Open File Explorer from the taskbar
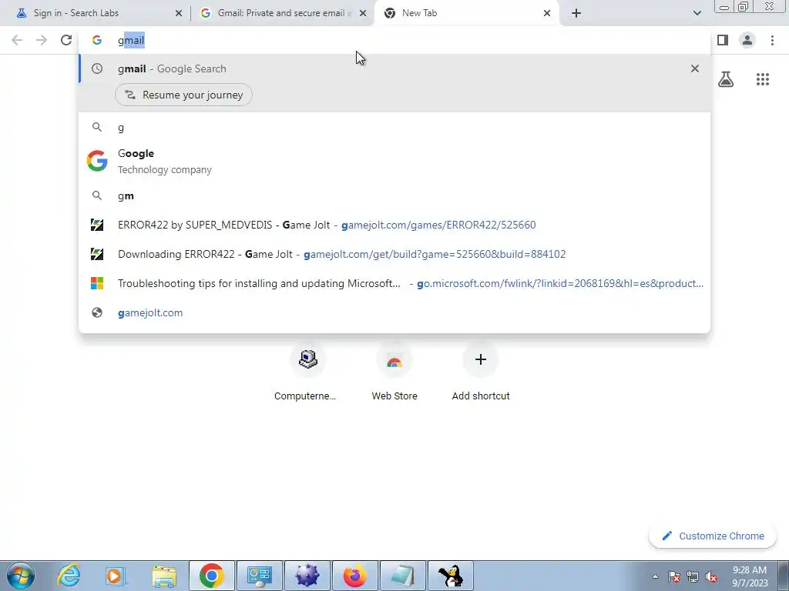The image size is (789, 591). pos(164,576)
